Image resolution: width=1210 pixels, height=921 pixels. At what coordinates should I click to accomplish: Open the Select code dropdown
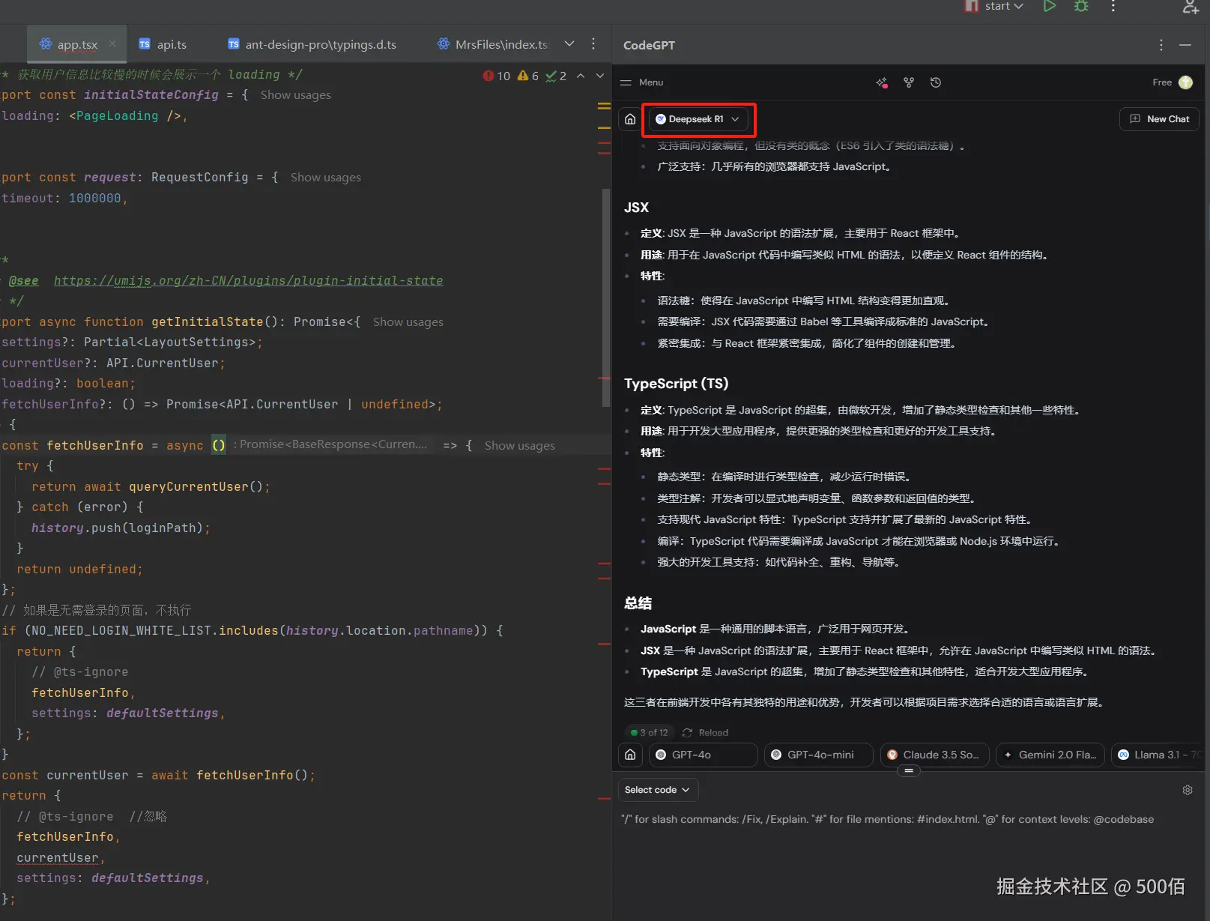657,790
